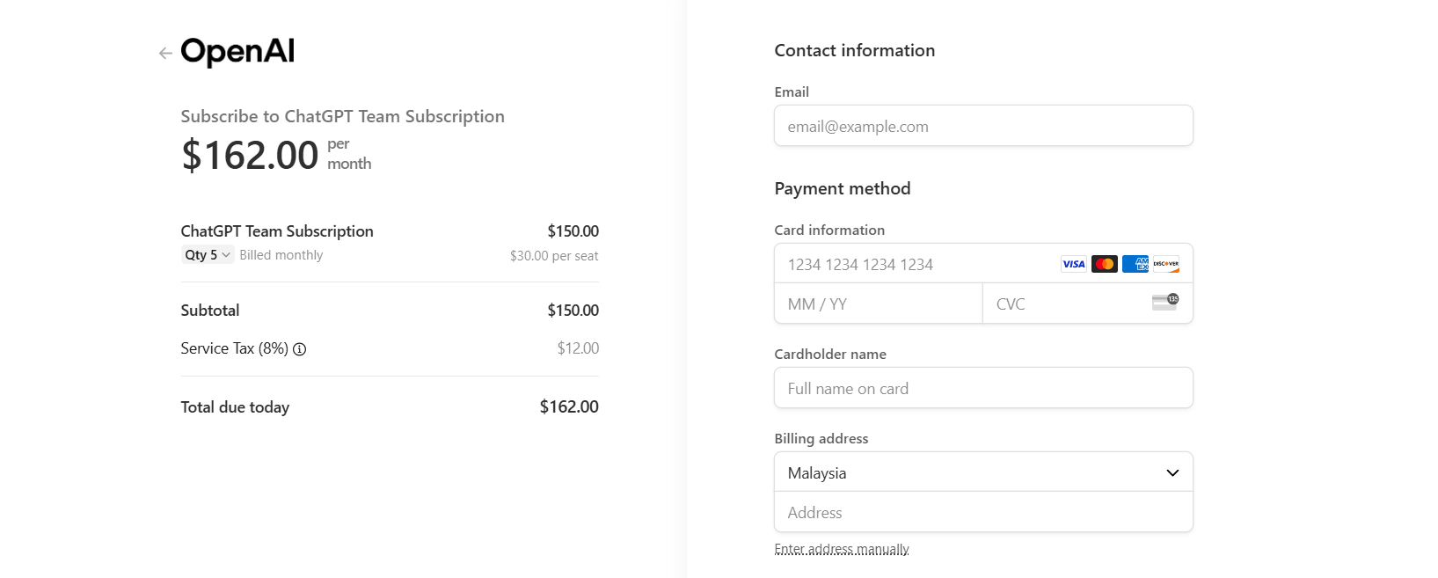Click the Full name on card field

click(983, 388)
